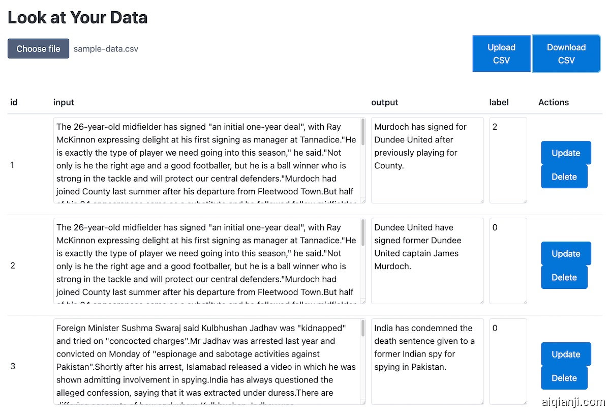Image resolution: width=610 pixels, height=413 pixels.
Task: Update row 3 entry
Action: [566, 355]
